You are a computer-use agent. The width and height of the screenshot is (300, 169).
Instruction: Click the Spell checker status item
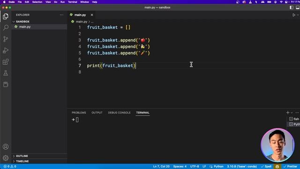point(266,167)
